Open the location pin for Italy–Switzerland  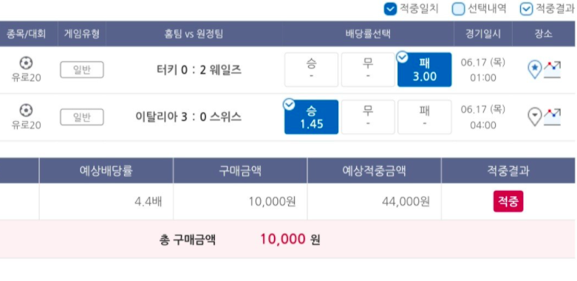pyautogui.click(x=535, y=117)
